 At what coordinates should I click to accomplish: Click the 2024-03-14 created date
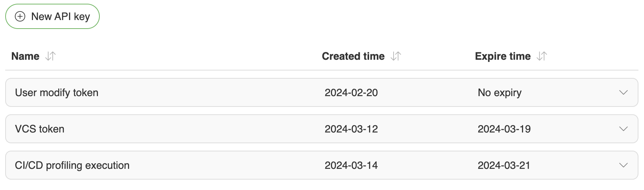coord(351,165)
